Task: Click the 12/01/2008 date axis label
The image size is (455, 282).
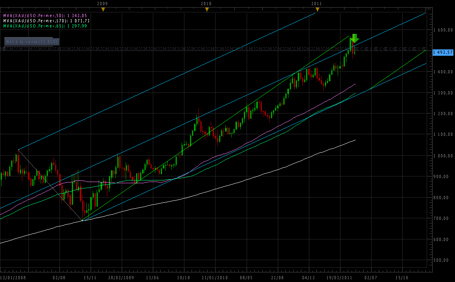Action: click(x=13, y=278)
